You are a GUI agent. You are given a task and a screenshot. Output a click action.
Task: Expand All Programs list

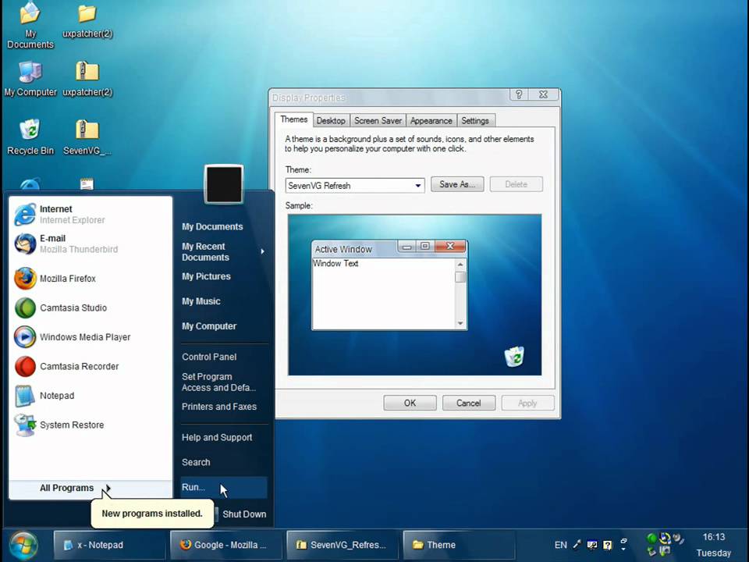point(91,488)
